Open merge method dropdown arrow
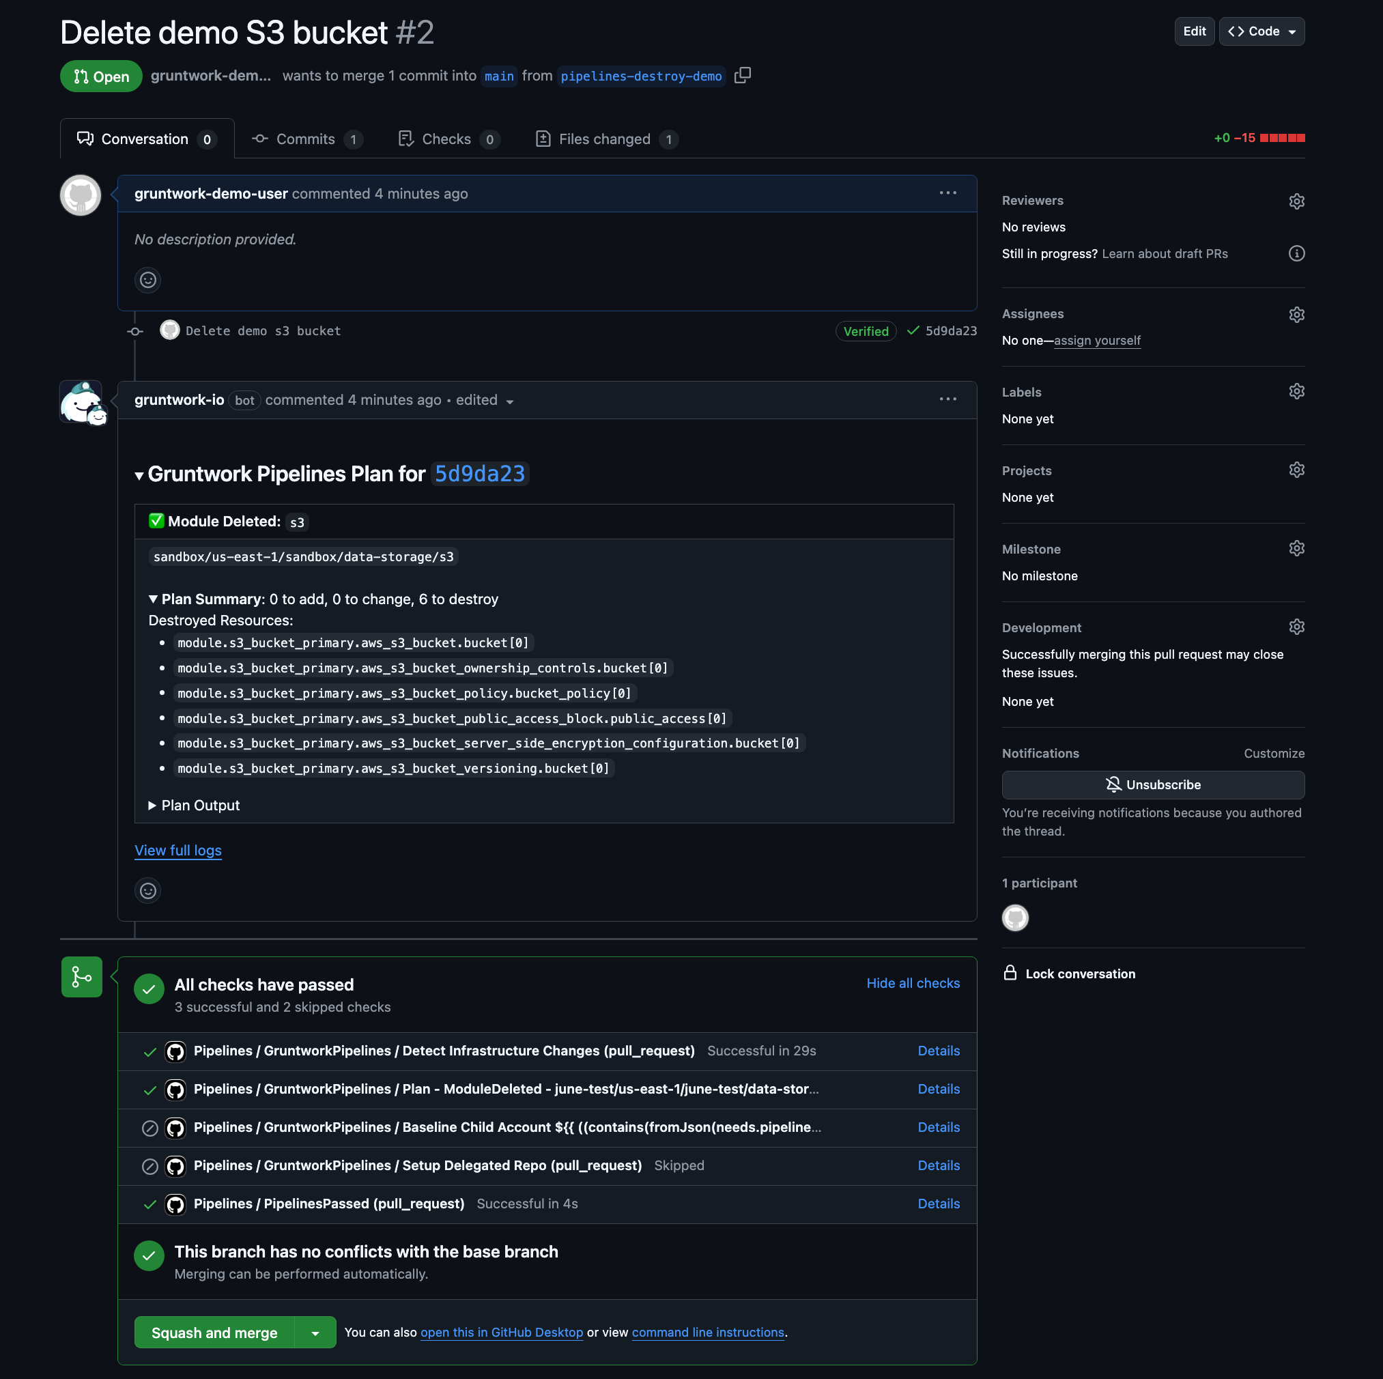 pyautogui.click(x=315, y=1333)
